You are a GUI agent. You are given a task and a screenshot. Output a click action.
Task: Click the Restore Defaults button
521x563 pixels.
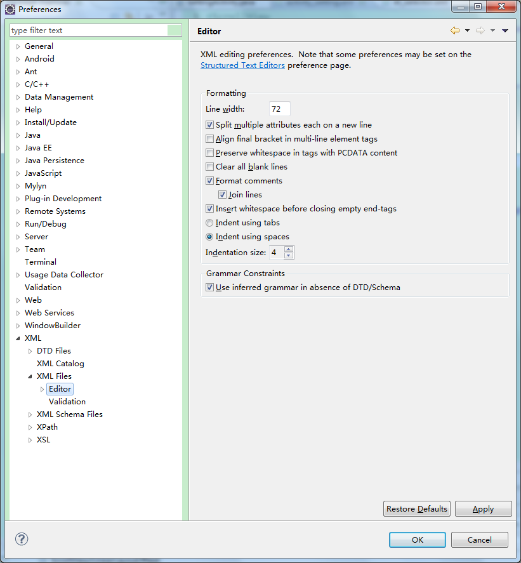coord(416,509)
